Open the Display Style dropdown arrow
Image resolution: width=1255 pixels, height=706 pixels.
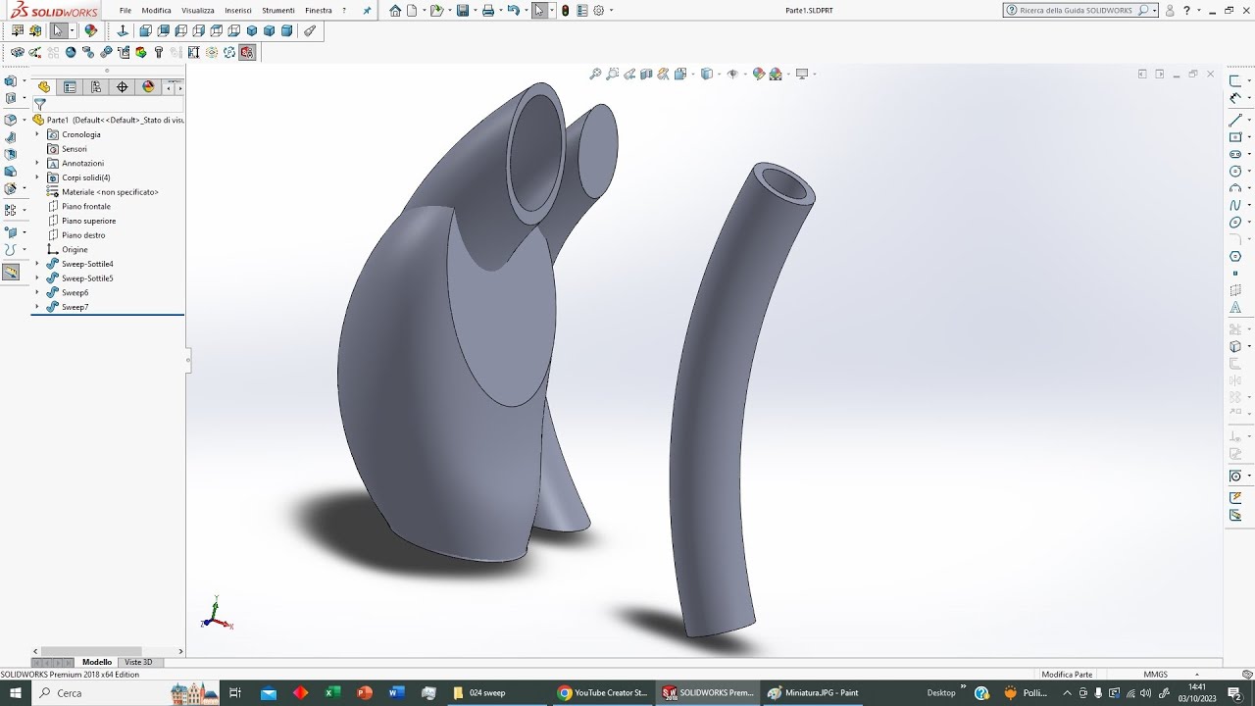[x=718, y=74]
